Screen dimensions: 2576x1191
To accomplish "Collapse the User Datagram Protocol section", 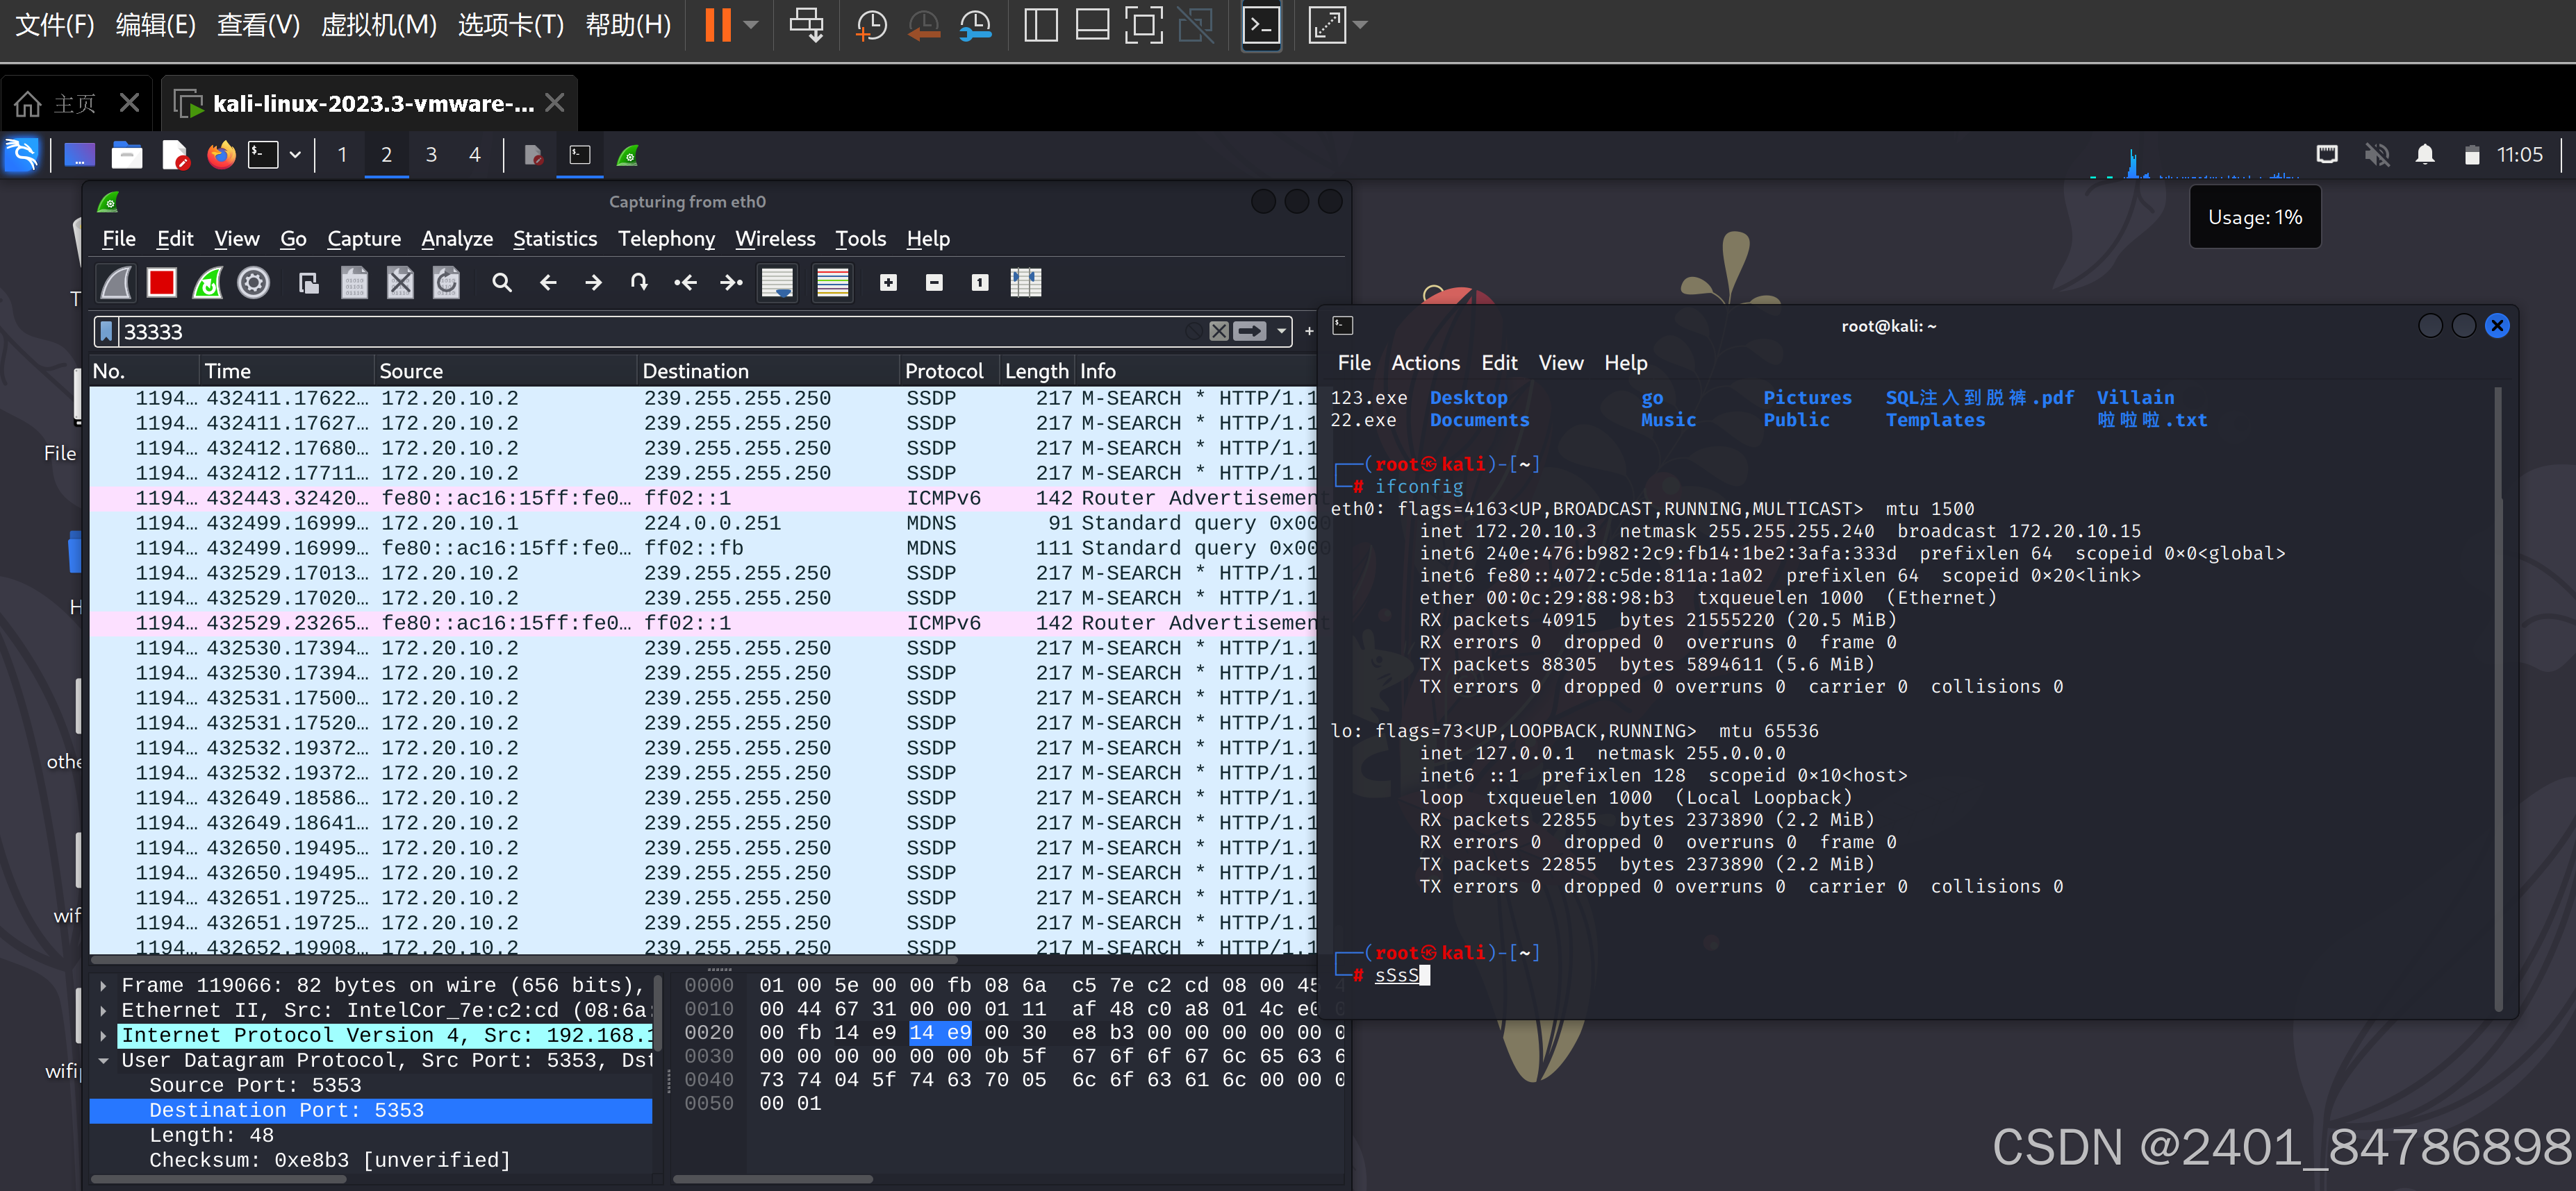I will click(103, 1060).
